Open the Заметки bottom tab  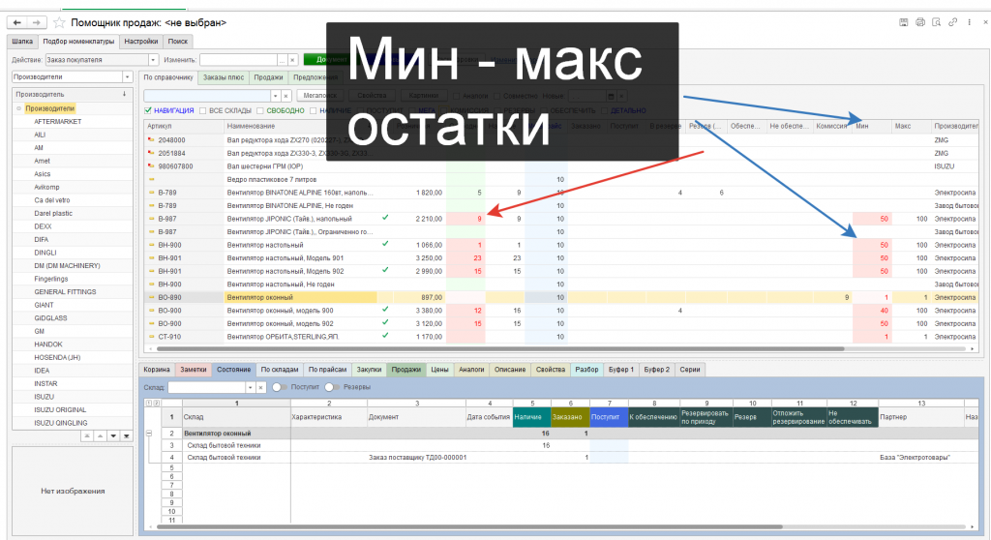(x=194, y=370)
